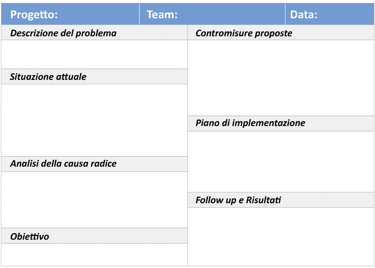Click the 'Progetto:' label text
Screen dimensions: 375x268
(34, 15)
